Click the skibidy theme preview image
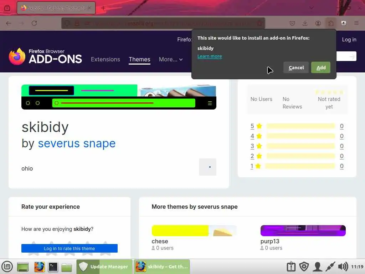This screenshot has width=365, height=274. pyautogui.click(x=119, y=97)
